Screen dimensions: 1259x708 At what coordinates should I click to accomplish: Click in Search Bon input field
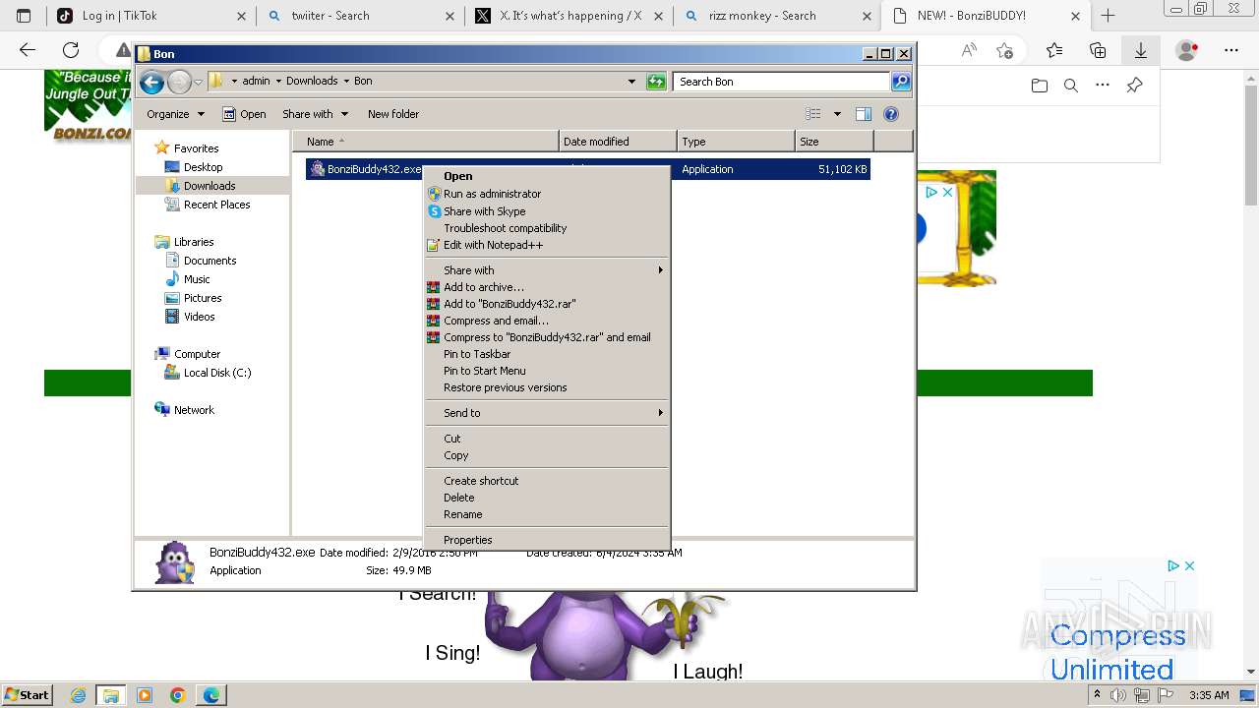click(x=782, y=82)
